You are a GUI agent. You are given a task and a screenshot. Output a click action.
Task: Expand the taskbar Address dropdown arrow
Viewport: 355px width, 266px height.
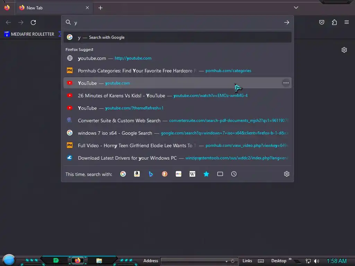tap(226, 261)
